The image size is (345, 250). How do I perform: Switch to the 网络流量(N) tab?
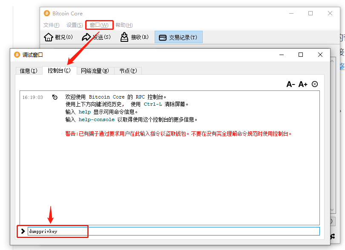(95, 71)
